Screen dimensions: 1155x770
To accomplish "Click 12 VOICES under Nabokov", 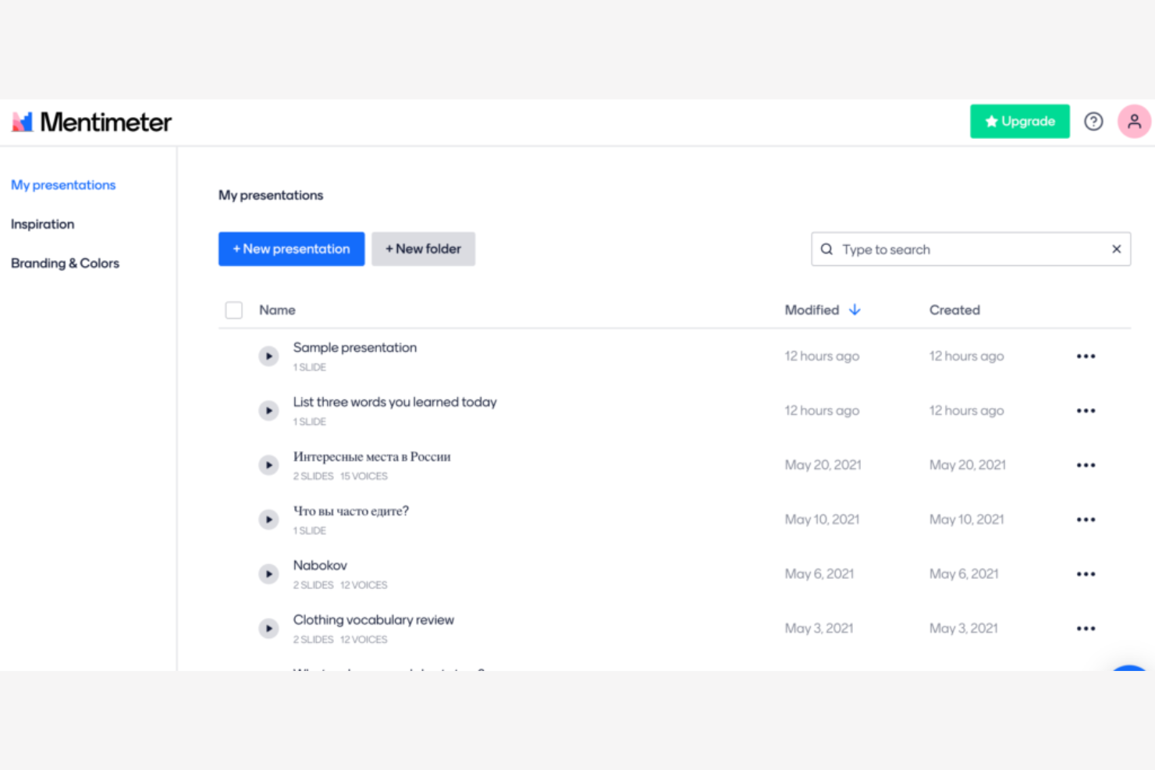I will (364, 585).
